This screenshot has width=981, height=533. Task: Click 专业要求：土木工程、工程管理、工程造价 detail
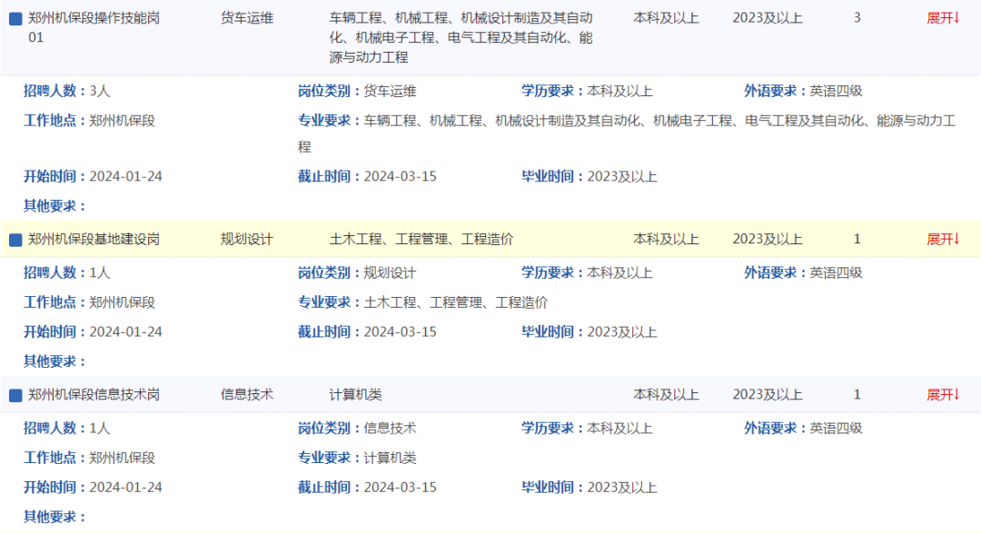click(423, 302)
